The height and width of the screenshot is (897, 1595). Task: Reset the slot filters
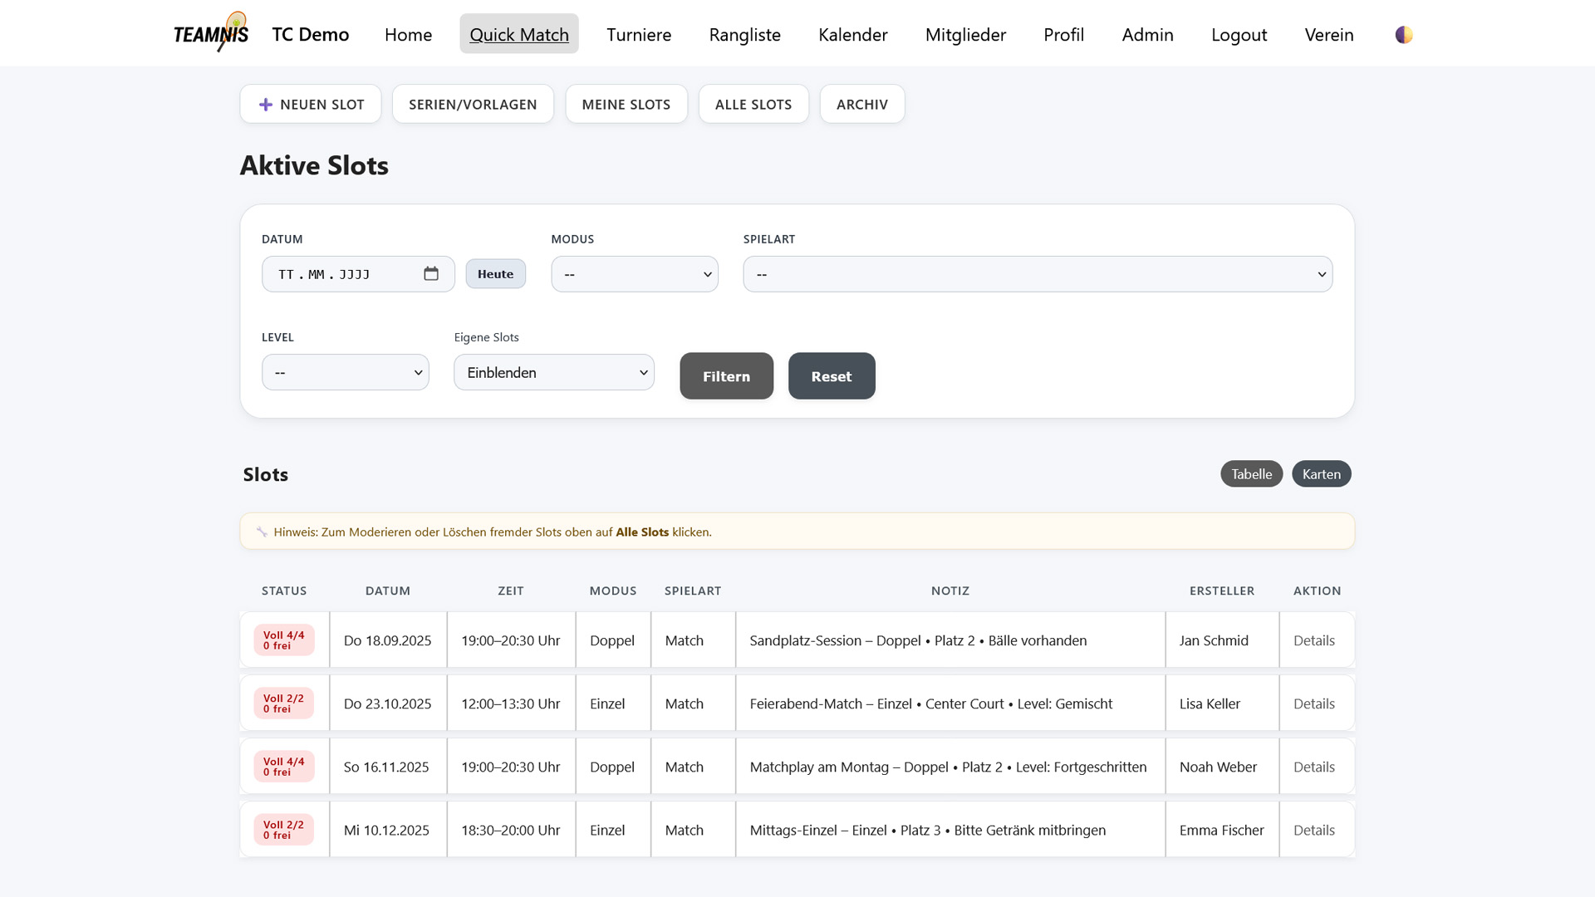[x=832, y=375]
